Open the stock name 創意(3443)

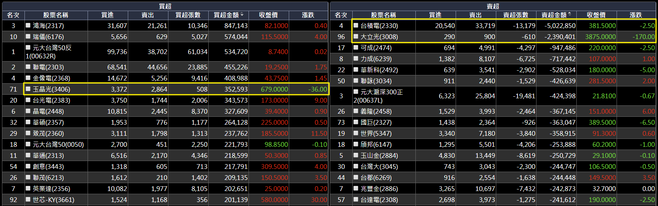click(x=48, y=167)
